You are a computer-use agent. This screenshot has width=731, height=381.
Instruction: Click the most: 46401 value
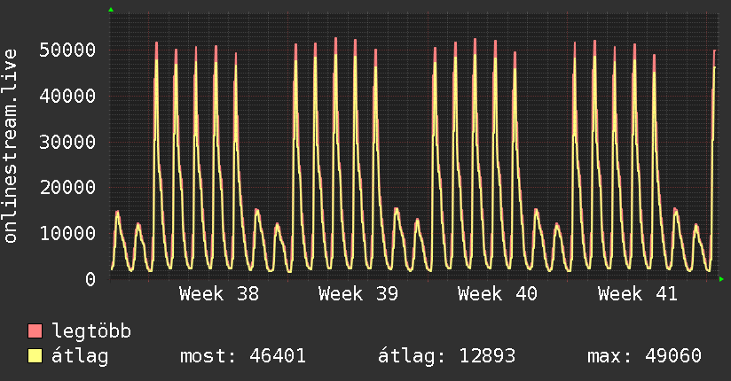243,356
